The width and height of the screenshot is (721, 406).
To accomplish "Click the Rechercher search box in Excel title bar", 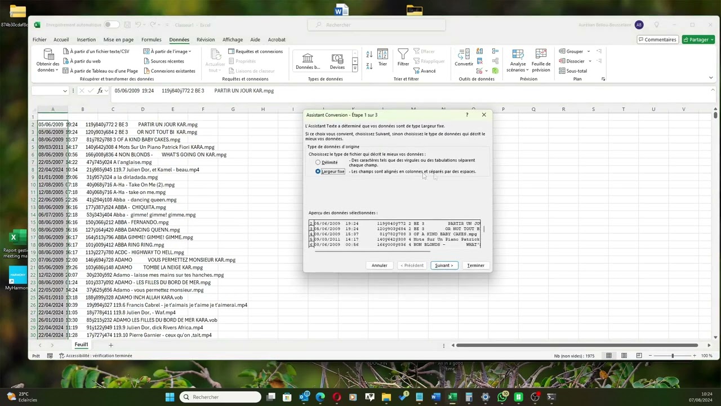I will [x=376, y=25].
